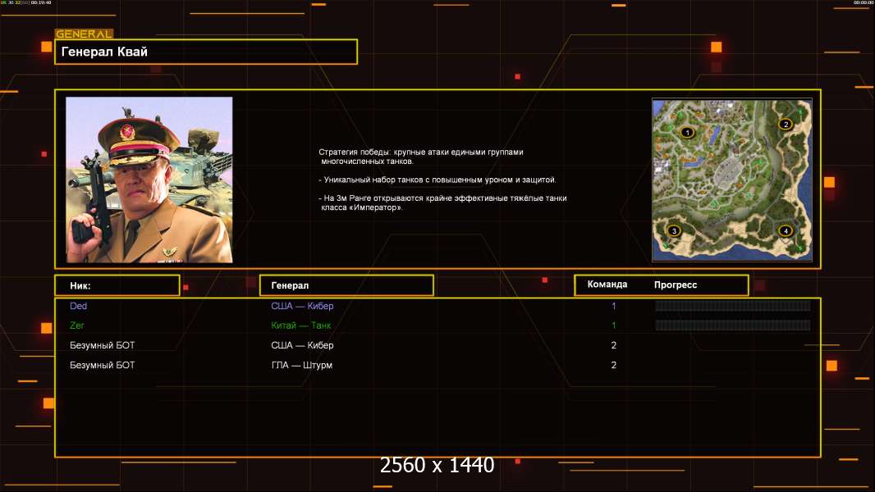This screenshot has height=492, width=875.
Task: Click start position 2 on the minimap
Action: click(785, 125)
